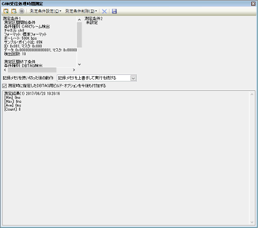Screen dimensions: 269x229
Task: Click the blue floppy disk save icon
Action: click(x=114, y=11)
